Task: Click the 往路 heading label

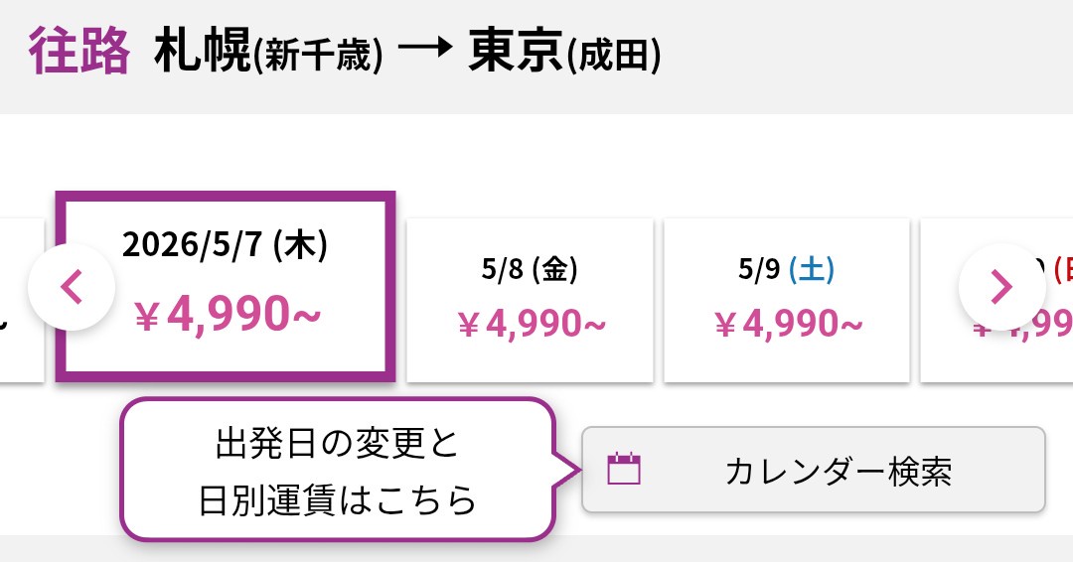Action: point(79,53)
